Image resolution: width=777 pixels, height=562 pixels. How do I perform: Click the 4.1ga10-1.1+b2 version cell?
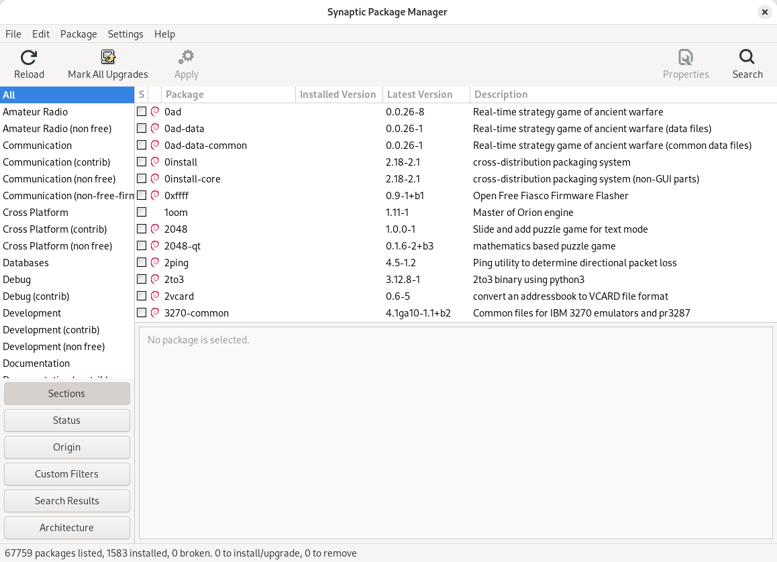[x=418, y=313]
